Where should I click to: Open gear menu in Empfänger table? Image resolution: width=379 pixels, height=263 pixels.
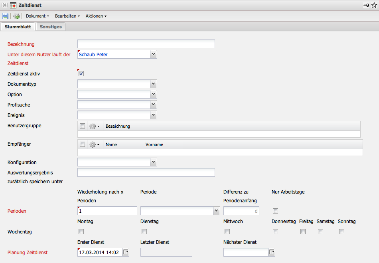point(94,144)
